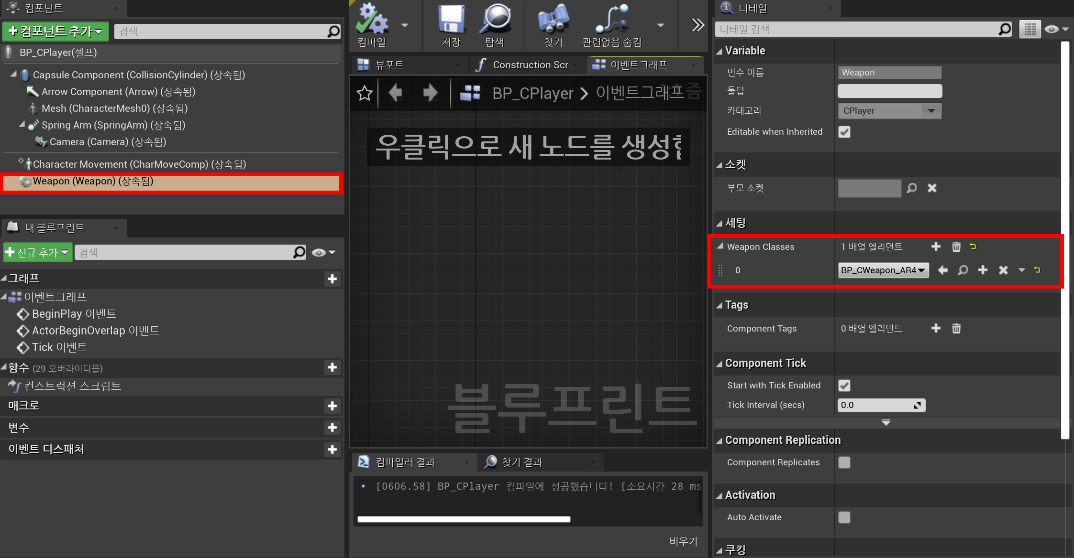Collapse the Capsule Component tree node
The width and height of the screenshot is (1074, 558).
(13, 75)
